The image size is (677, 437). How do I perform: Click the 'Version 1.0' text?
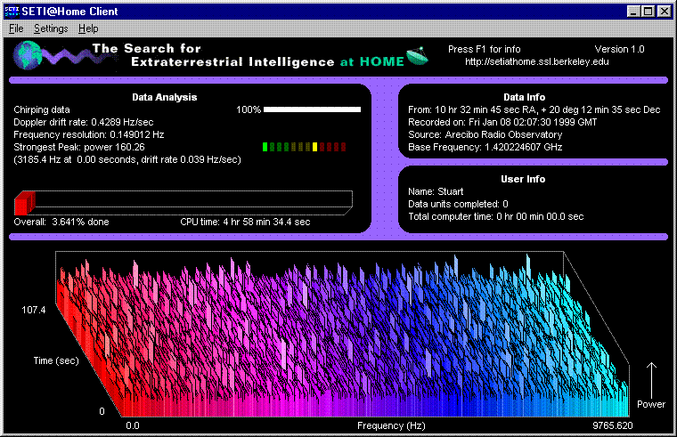pyautogui.click(x=619, y=49)
